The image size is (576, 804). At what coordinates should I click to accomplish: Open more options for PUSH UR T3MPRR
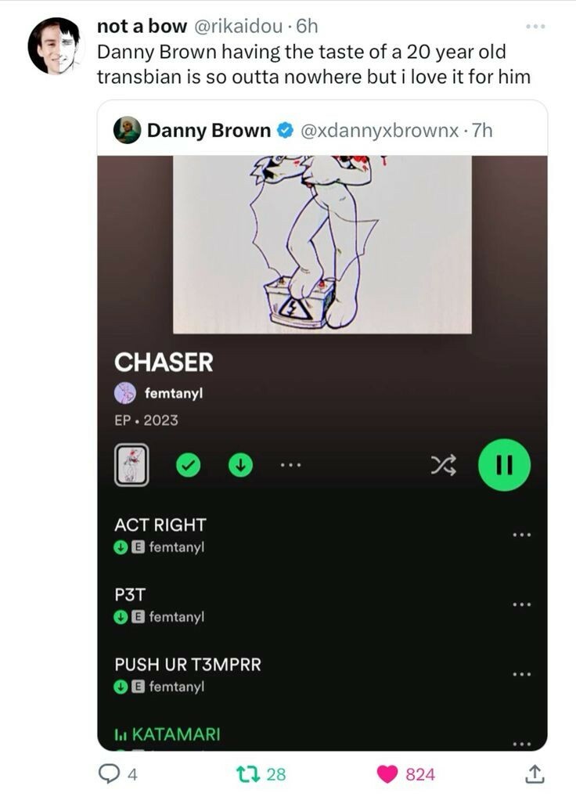point(522,674)
